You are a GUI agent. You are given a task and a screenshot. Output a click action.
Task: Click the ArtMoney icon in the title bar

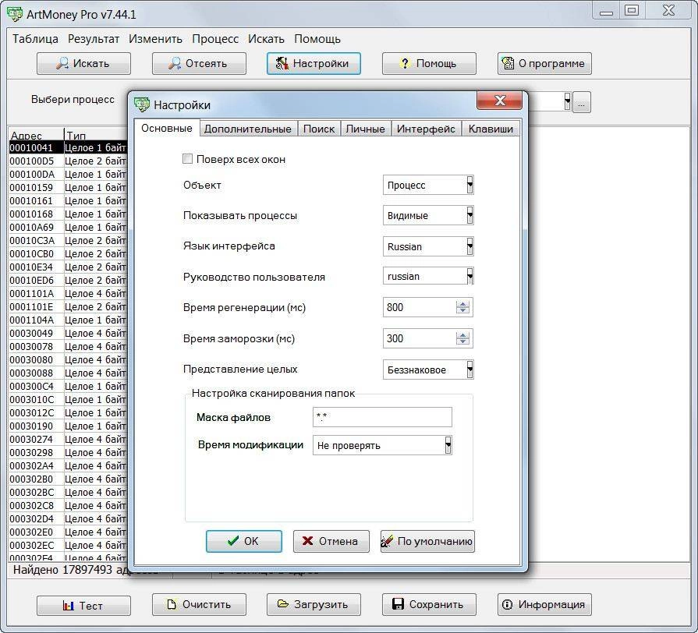[x=15, y=14]
